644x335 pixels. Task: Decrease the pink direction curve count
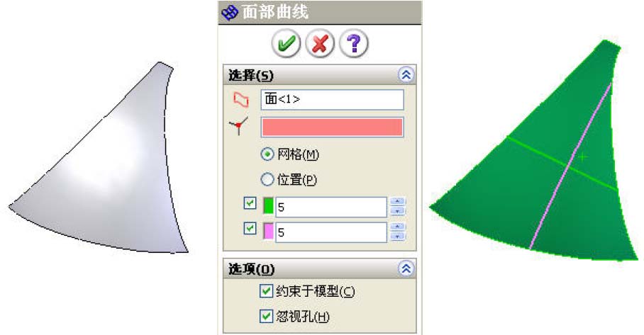tap(397, 237)
